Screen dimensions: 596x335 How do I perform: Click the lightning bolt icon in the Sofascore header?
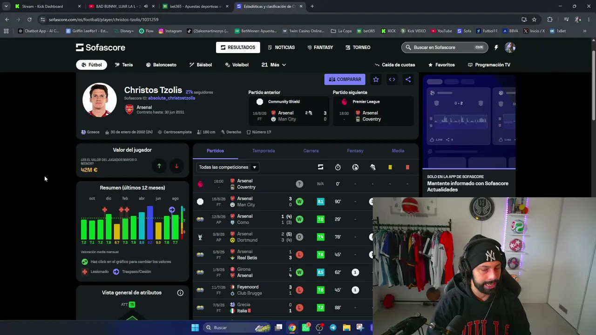tap(496, 47)
